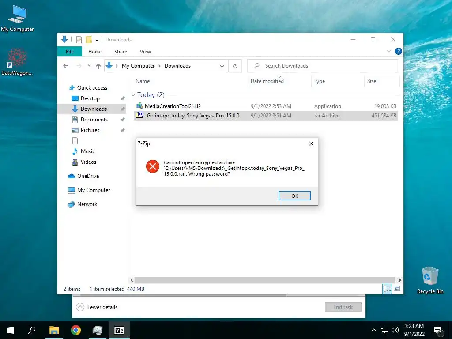
Task: Open the View ribbon tab
Action: pyautogui.click(x=145, y=52)
